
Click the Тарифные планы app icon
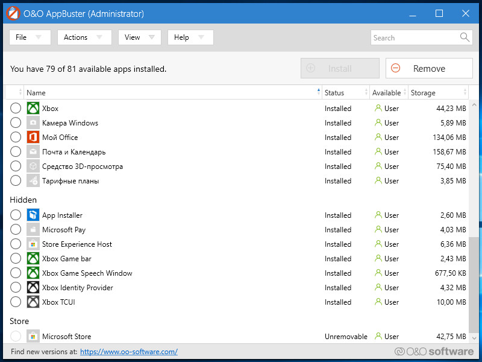pyautogui.click(x=33, y=180)
